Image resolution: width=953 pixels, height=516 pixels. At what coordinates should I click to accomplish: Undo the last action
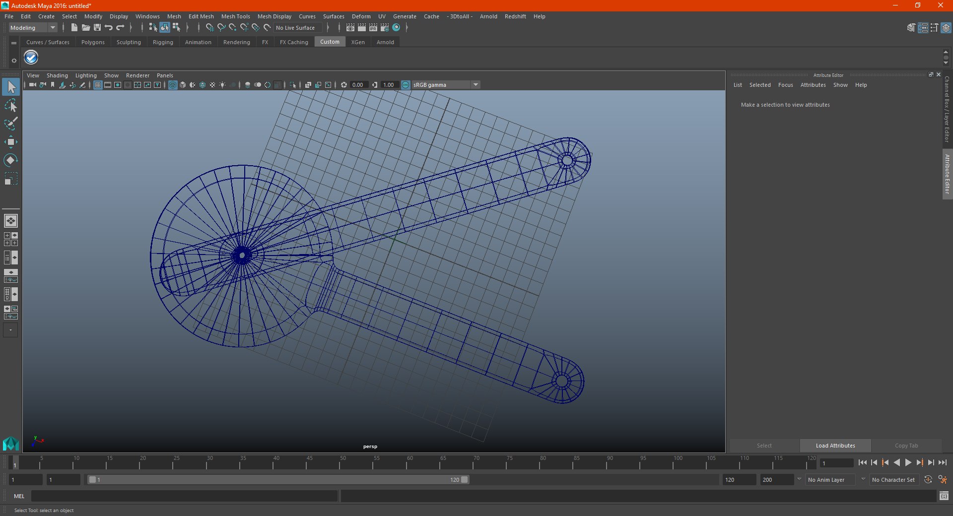pyautogui.click(x=109, y=28)
